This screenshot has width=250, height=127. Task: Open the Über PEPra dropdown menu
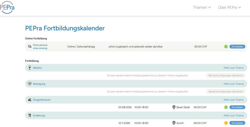pos(229,7)
